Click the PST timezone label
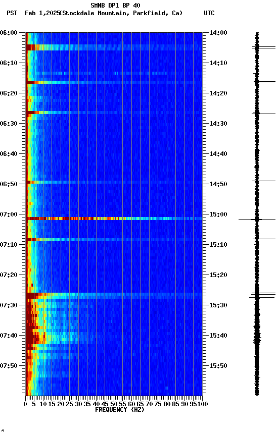Viewport: 279px width, 436px height. point(12,13)
